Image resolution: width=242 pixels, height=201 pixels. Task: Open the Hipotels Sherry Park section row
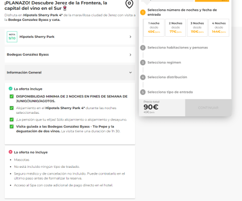pos(70,37)
